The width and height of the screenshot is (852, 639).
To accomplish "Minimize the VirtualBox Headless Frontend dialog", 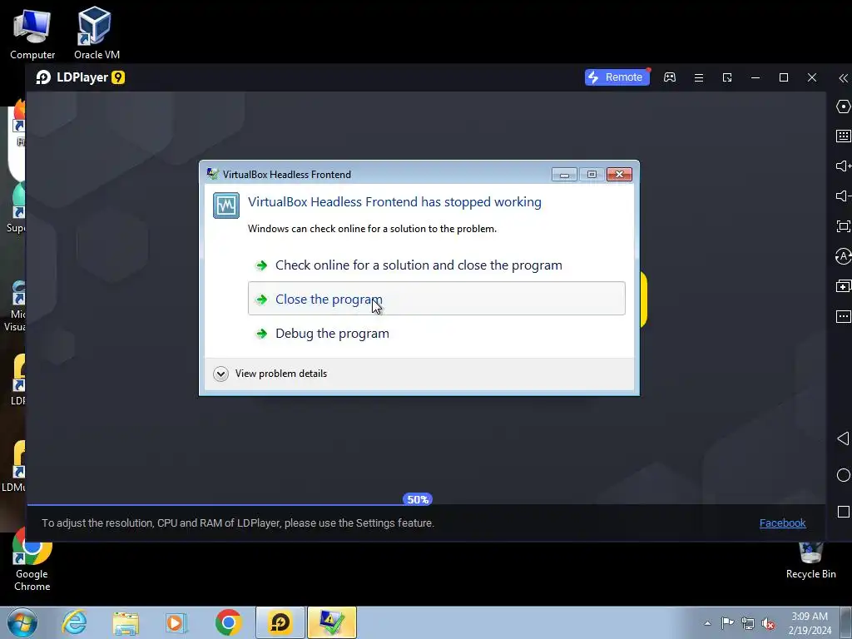I will (x=564, y=175).
